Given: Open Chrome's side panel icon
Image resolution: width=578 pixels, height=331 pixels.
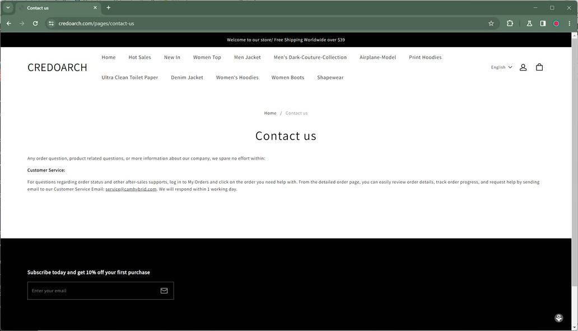Looking at the screenshot, I should pyautogui.click(x=542, y=23).
